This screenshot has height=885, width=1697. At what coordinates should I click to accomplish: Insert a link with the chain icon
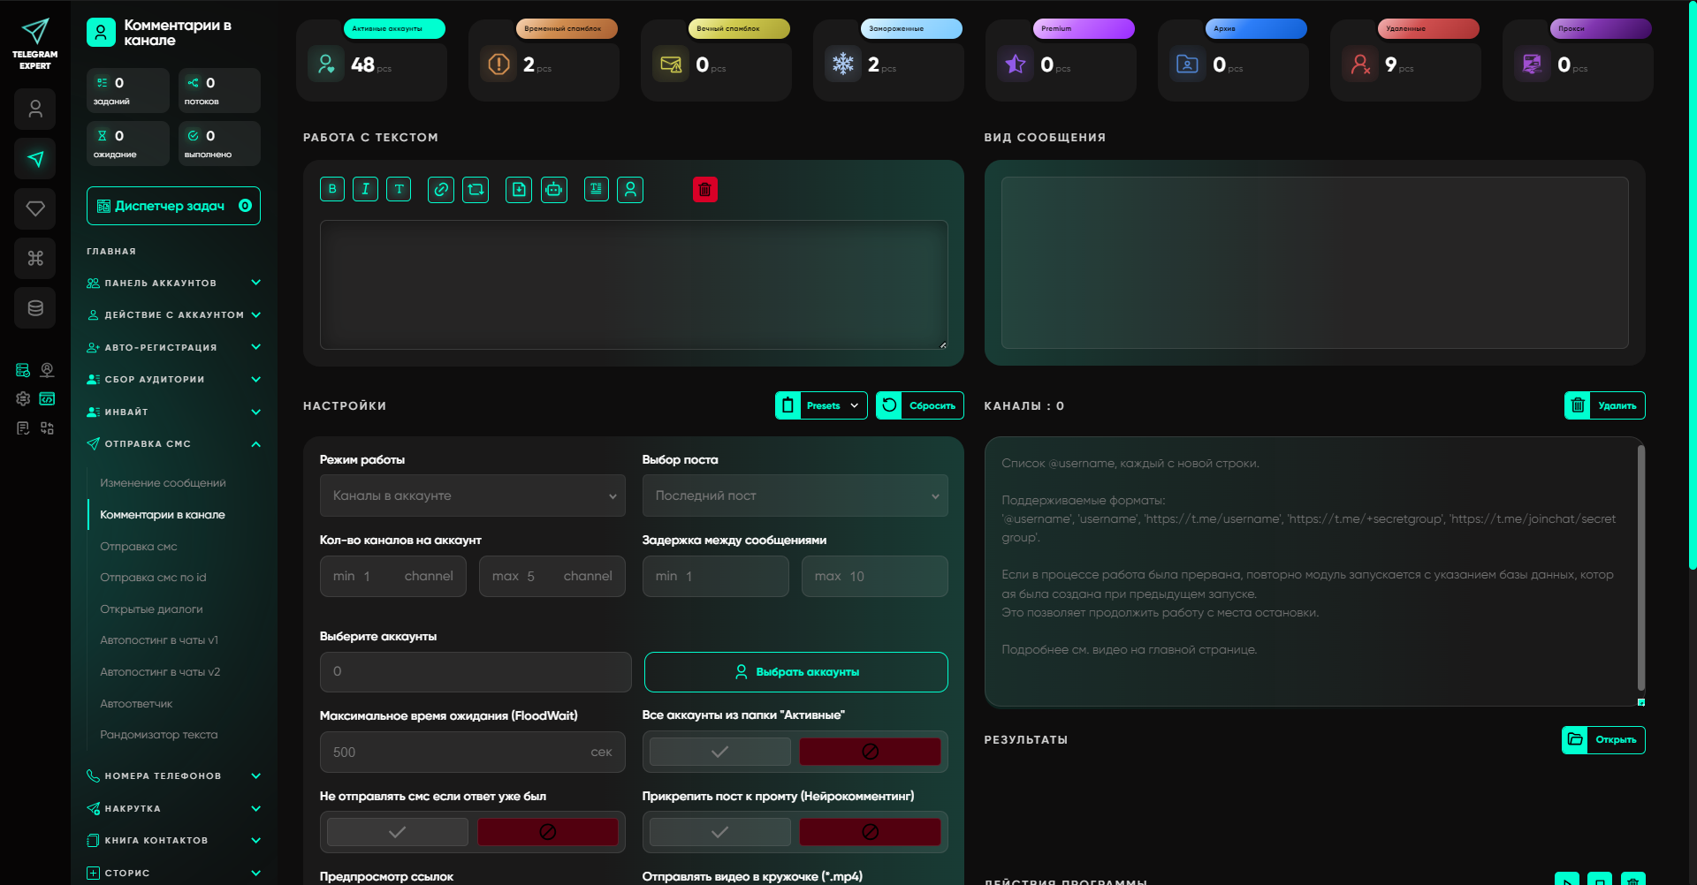pos(441,189)
